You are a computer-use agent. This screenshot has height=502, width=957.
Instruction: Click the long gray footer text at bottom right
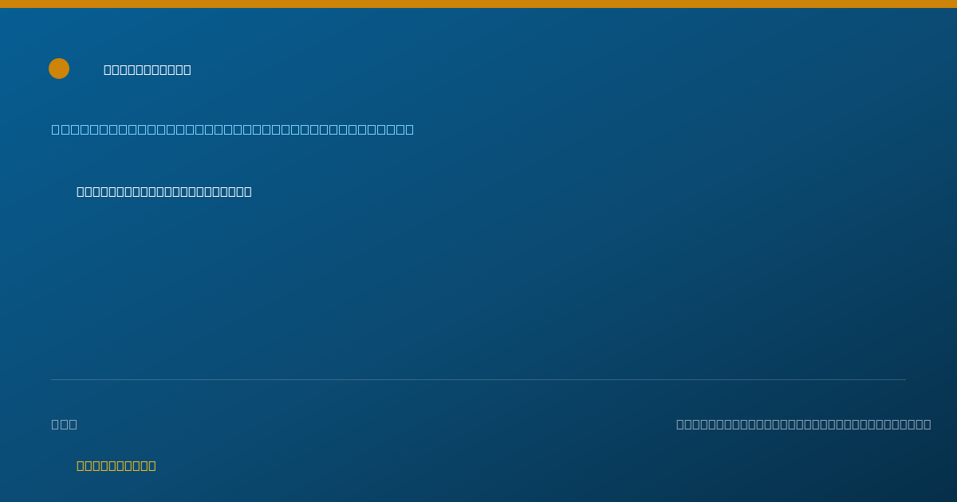click(x=804, y=424)
